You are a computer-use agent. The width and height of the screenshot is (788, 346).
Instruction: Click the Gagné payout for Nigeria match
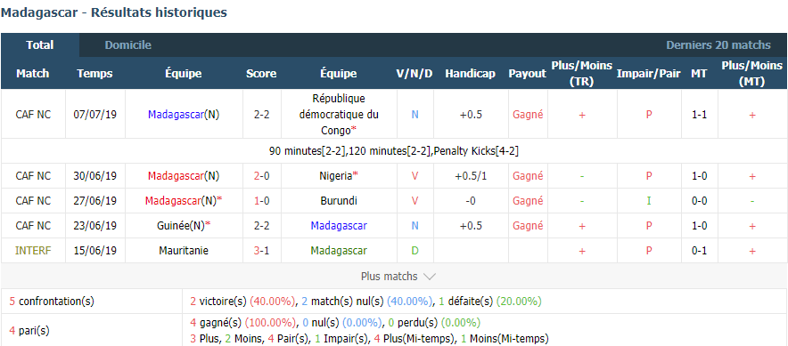528,176
